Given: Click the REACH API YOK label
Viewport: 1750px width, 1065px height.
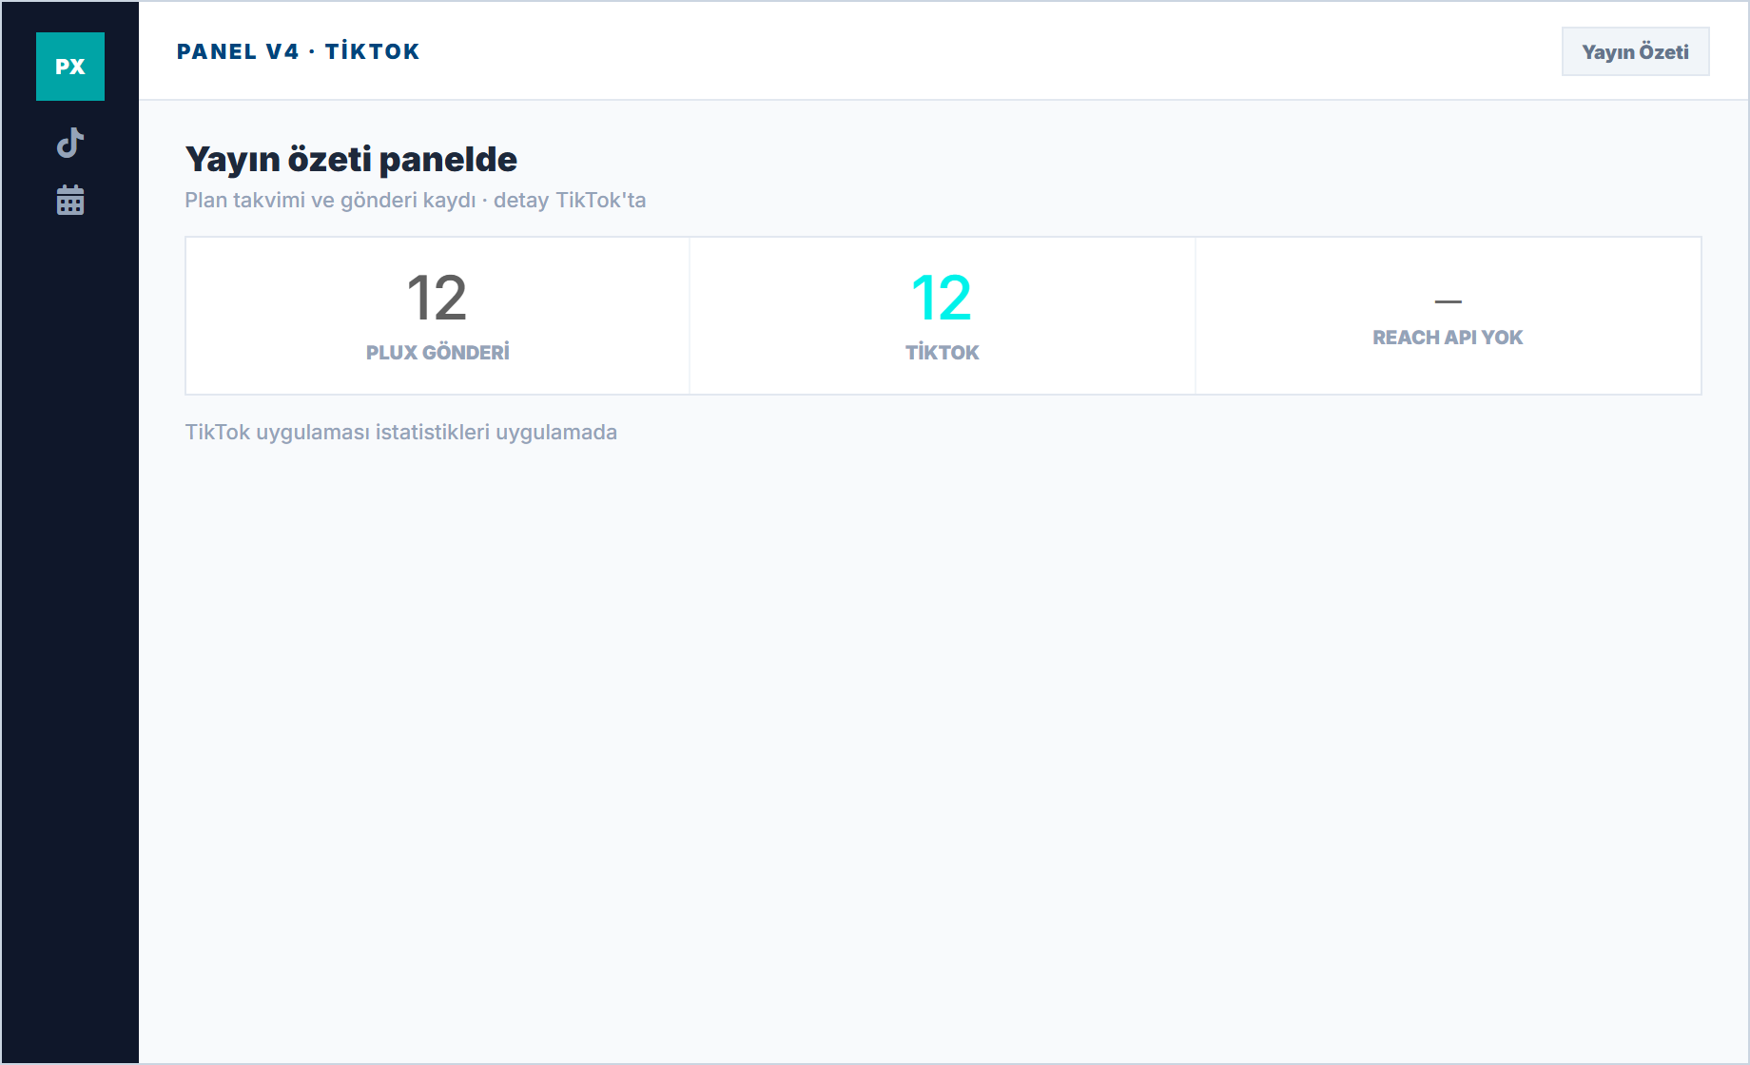Looking at the screenshot, I should (x=1448, y=338).
